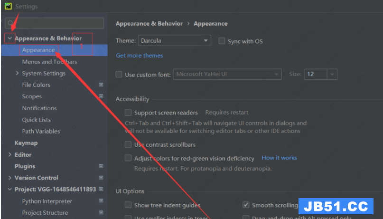Click the icon beside Project Structure
Image resolution: width=383 pixels, height=219 pixels.
point(101,213)
